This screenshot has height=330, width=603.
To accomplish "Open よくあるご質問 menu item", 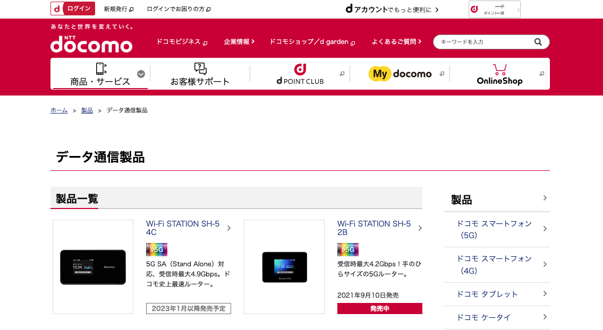I will (x=396, y=42).
